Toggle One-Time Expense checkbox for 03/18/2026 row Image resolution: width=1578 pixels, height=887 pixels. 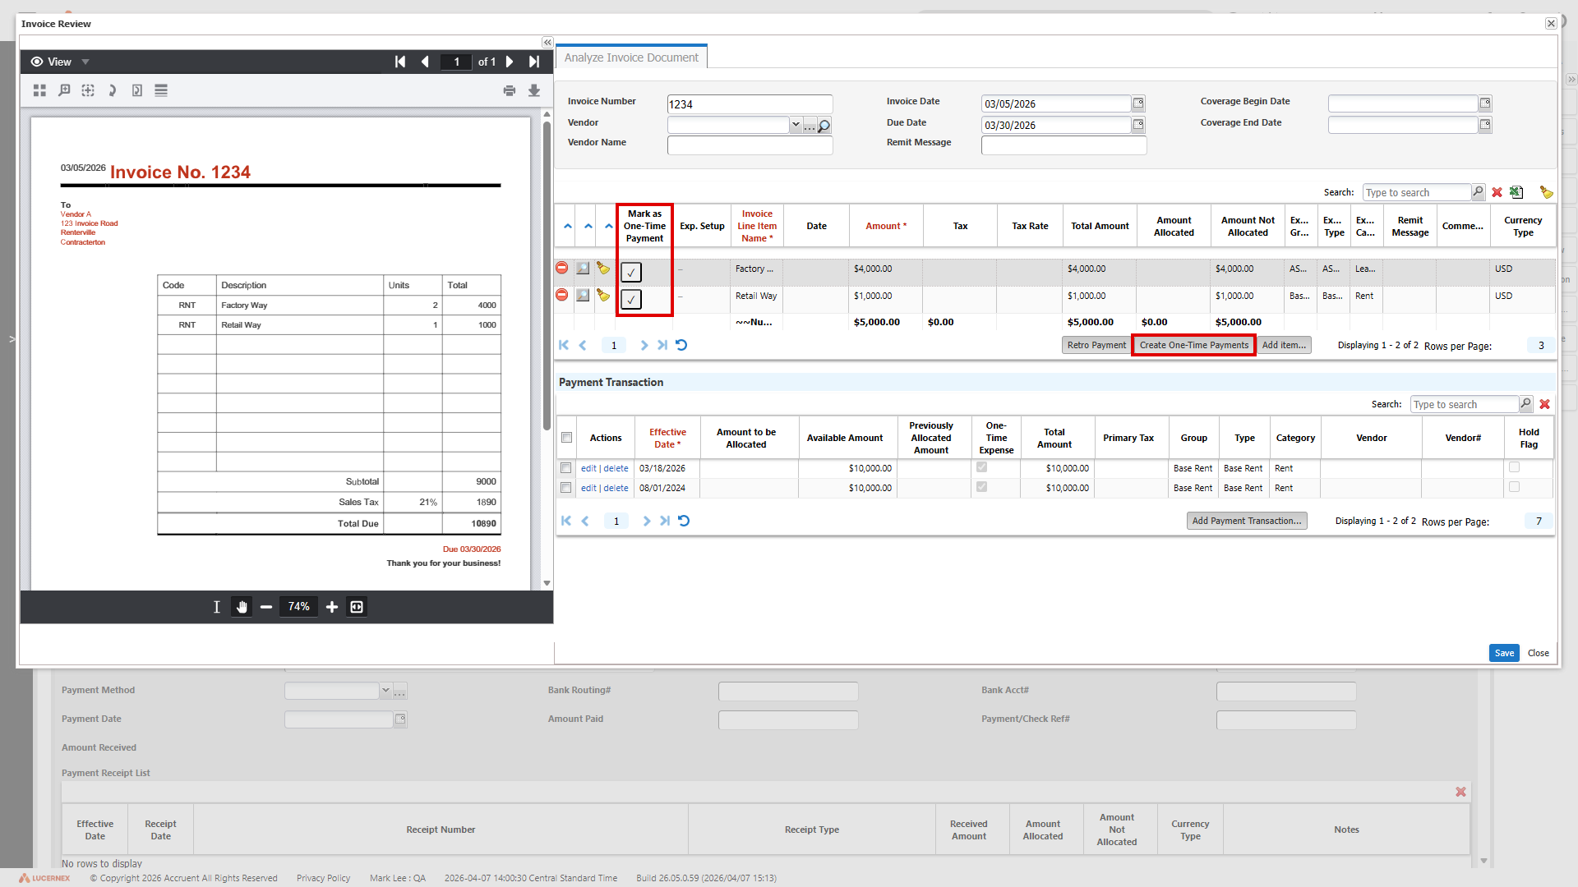(x=981, y=467)
